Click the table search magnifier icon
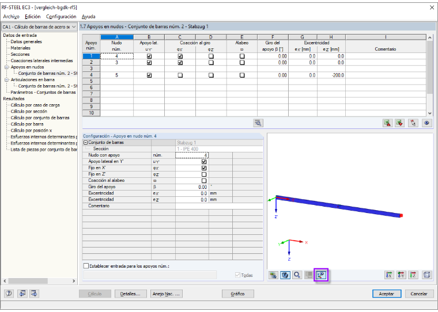This screenshot has width=438, height=312. click(258, 123)
